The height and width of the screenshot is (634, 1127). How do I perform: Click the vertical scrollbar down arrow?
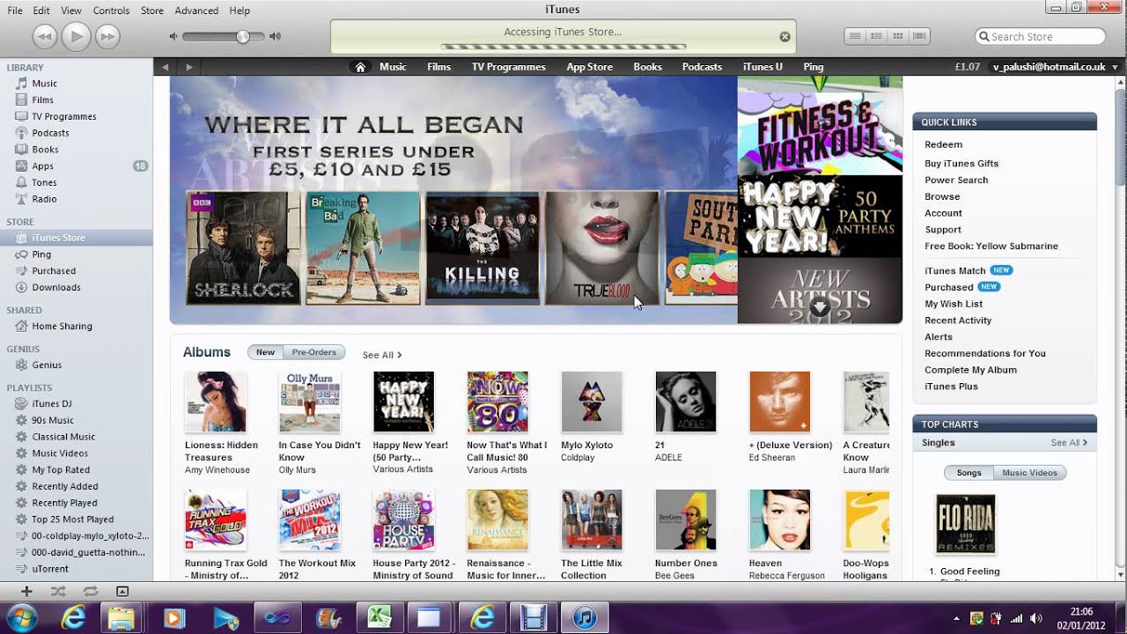pyautogui.click(x=1119, y=573)
